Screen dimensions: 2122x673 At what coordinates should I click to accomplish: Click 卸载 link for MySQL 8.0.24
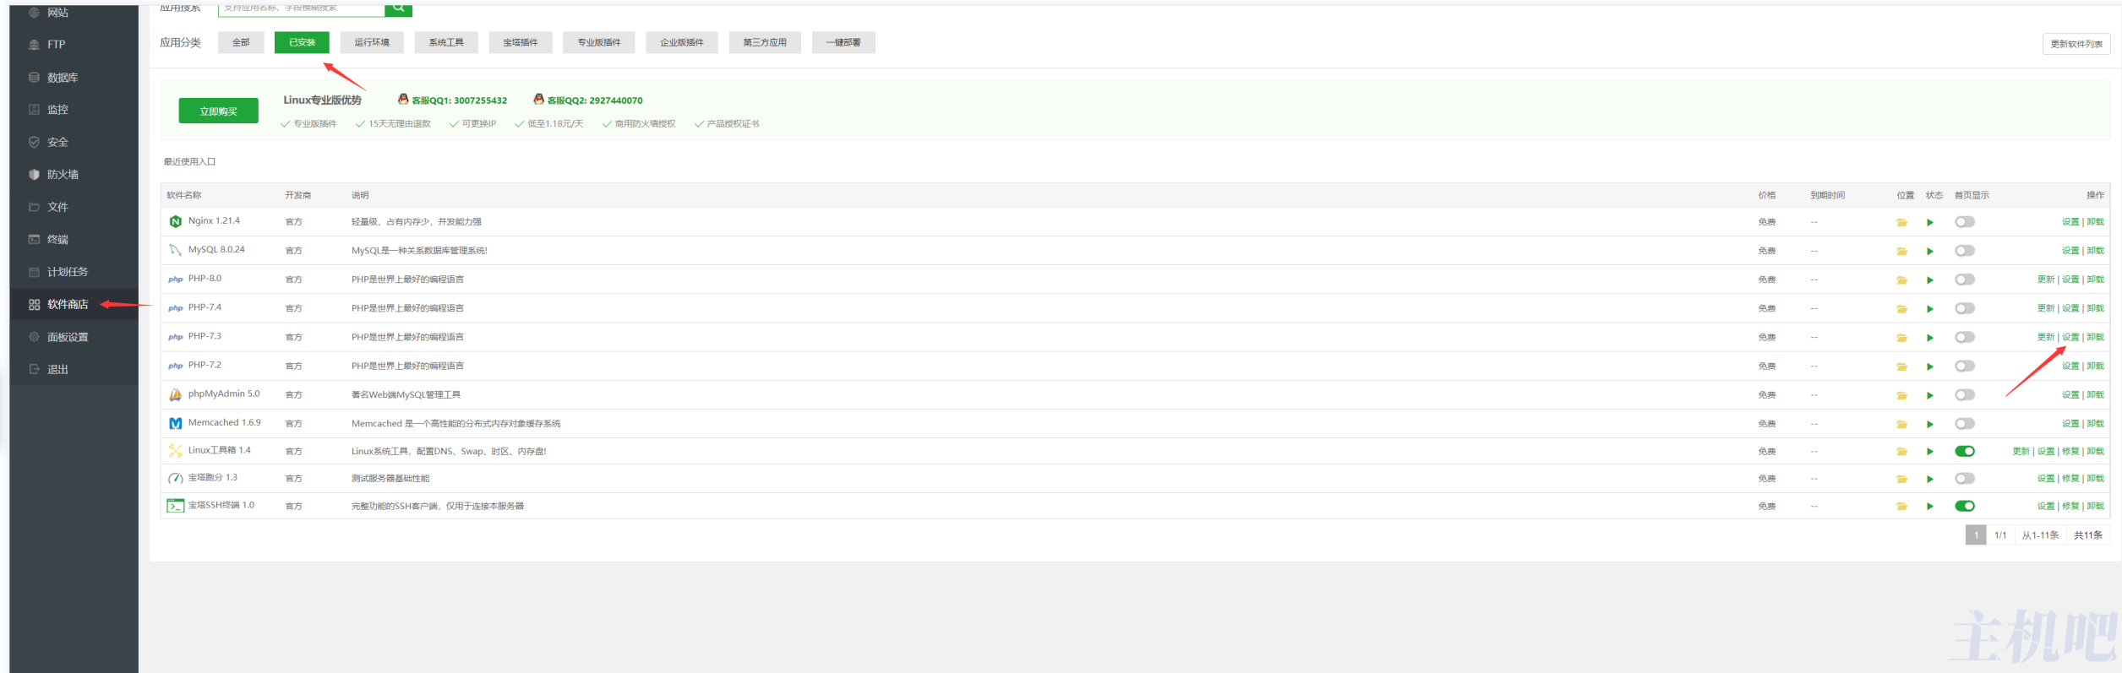pyautogui.click(x=2096, y=251)
